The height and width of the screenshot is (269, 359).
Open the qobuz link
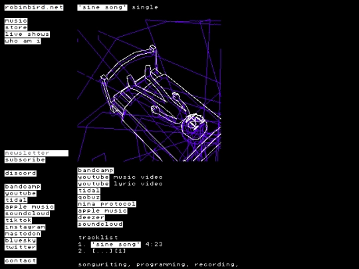[x=89, y=197]
